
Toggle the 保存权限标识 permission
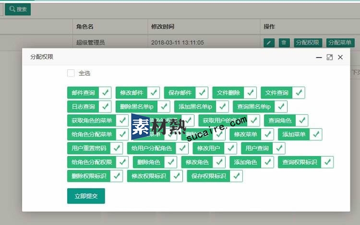coord(215,176)
